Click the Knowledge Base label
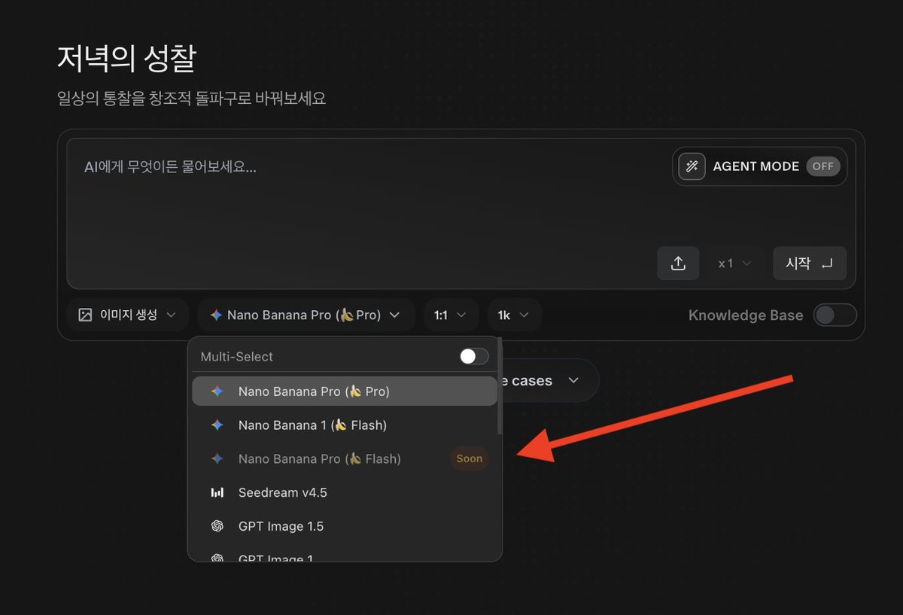The image size is (903, 615). 746,315
